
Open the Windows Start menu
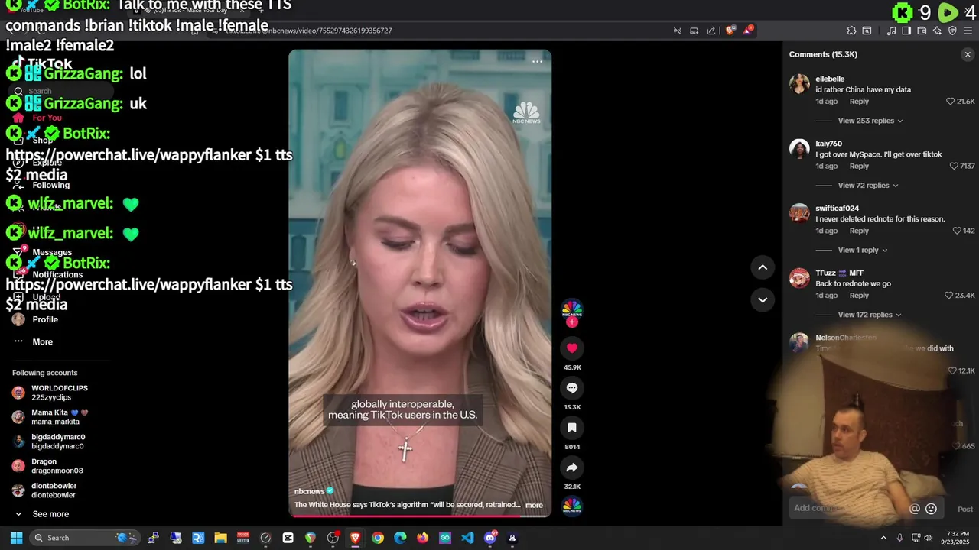click(x=17, y=538)
